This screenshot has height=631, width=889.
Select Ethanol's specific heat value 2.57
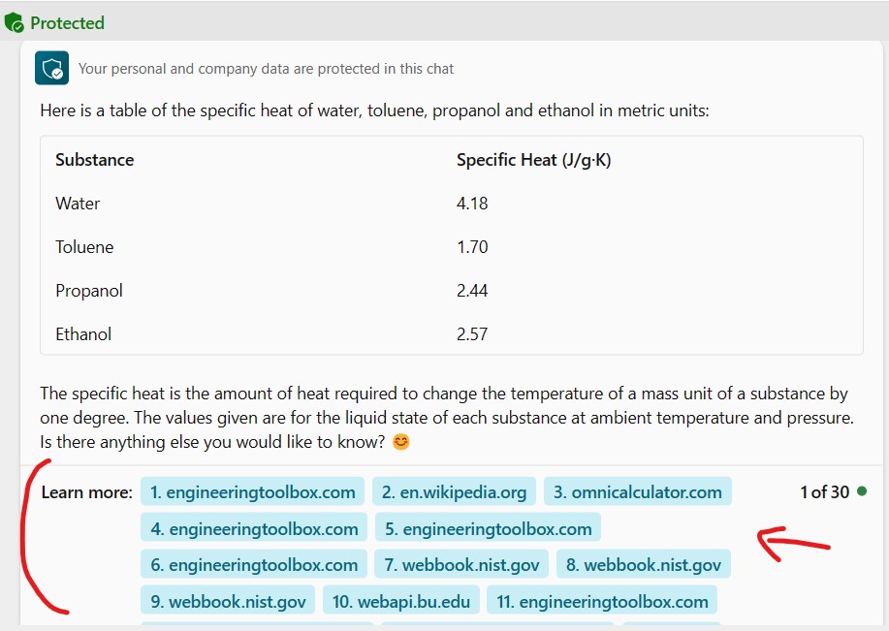472,333
